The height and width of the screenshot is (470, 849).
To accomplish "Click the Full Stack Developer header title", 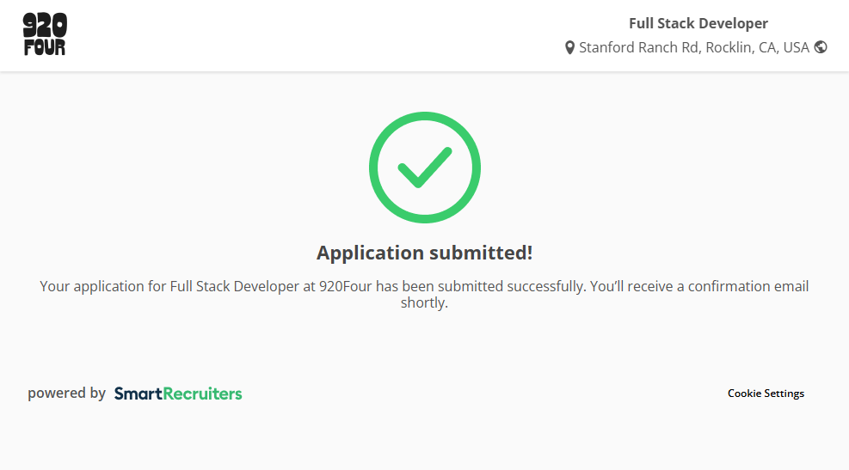I will pyautogui.click(x=698, y=23).
